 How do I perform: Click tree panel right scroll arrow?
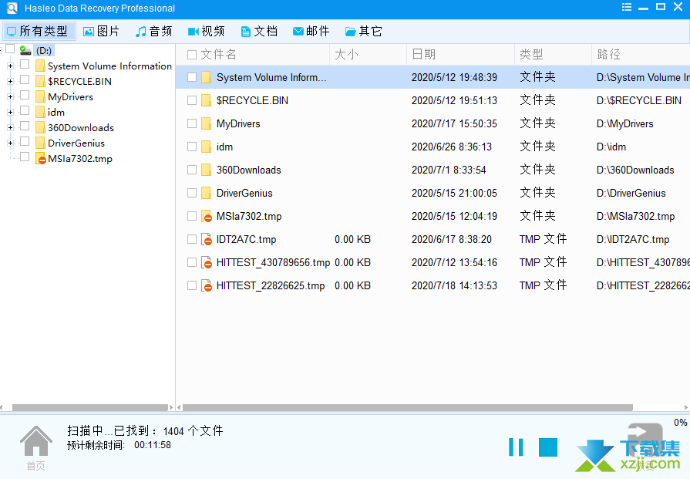(171, 408)
